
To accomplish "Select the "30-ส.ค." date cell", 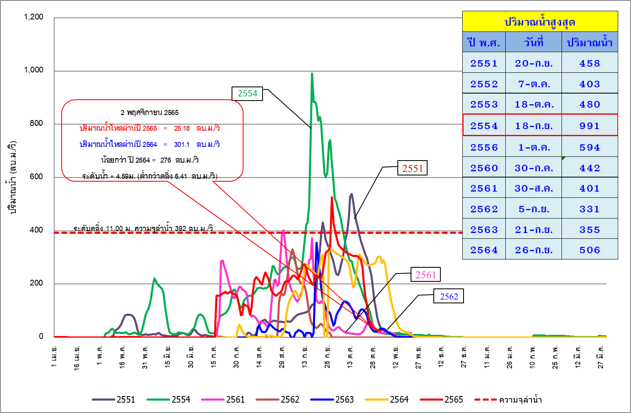I will [533, 188].
